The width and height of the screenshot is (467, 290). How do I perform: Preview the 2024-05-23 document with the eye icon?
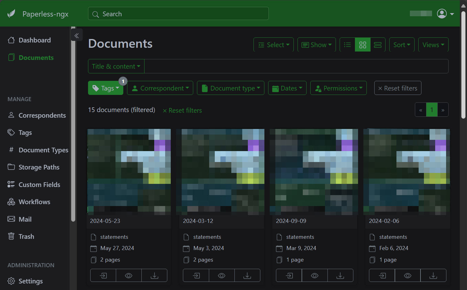pyautogui.click(x=129, y=275)
